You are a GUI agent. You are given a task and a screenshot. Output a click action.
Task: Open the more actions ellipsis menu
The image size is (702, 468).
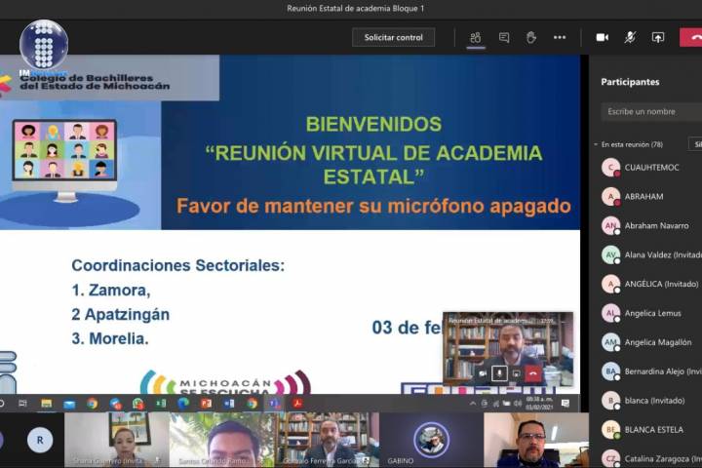tap(560, 37)
